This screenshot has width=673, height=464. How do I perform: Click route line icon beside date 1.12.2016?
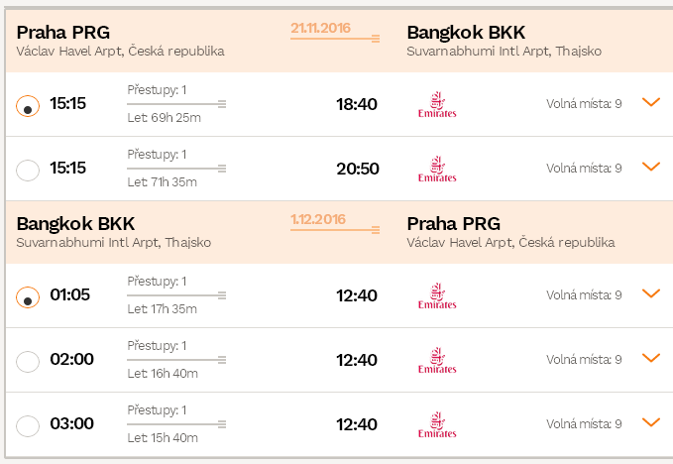335,230
